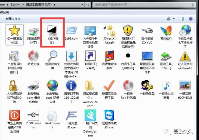This screenshot has width=199, height=140.
Task: Select the 一键换脸型 users icon
Action: [x=147, y=86]
